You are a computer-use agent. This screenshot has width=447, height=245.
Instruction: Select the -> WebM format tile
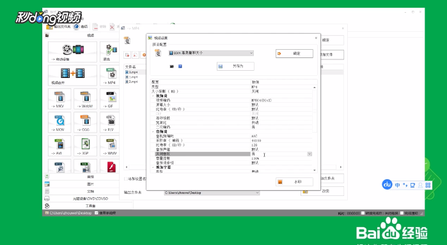(x=85, y=99)
